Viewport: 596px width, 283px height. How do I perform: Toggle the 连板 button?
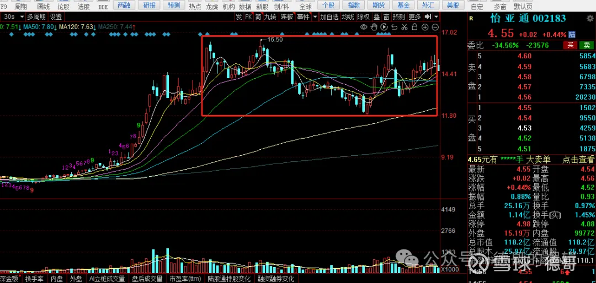[x=287, y=17]
